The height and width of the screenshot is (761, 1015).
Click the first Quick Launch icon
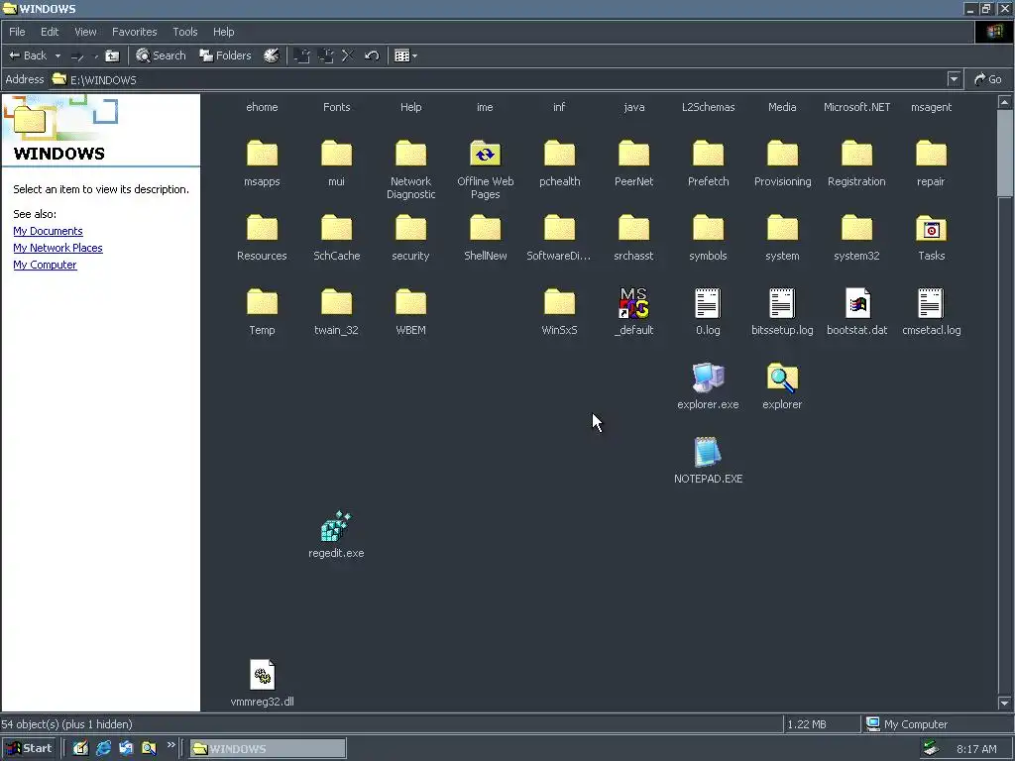(x=80, y=749)
